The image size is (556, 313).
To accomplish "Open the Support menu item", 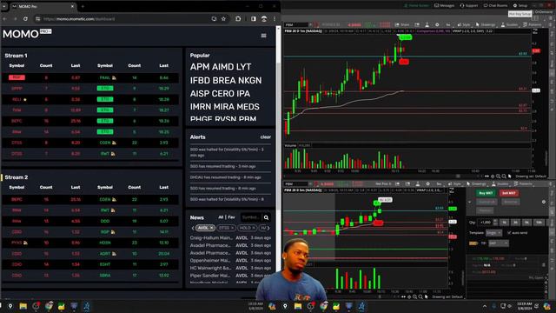I will point(469,6).
